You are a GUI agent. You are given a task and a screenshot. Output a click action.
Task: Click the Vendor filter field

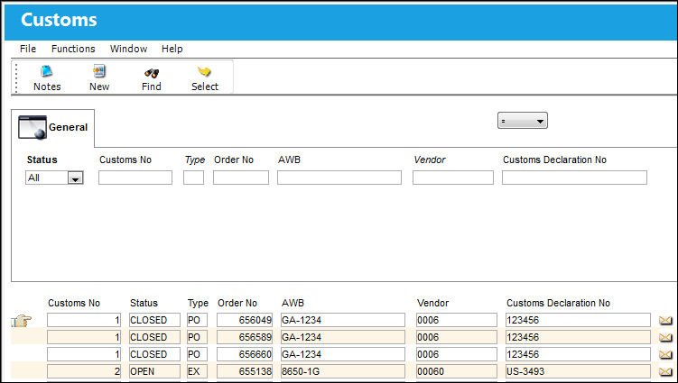pyautogui.click(x=453, y=178)
